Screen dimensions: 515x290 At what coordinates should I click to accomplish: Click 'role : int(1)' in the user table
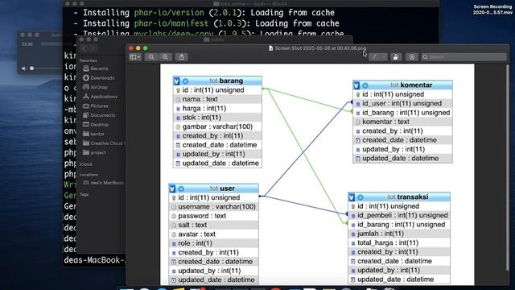(x=214, y=243)
